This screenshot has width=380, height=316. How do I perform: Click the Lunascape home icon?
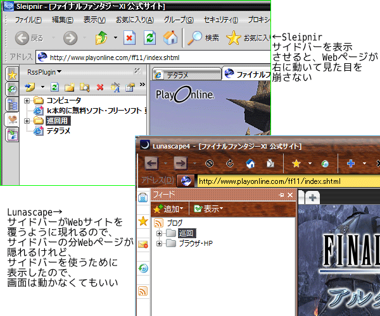coord(250,164)
